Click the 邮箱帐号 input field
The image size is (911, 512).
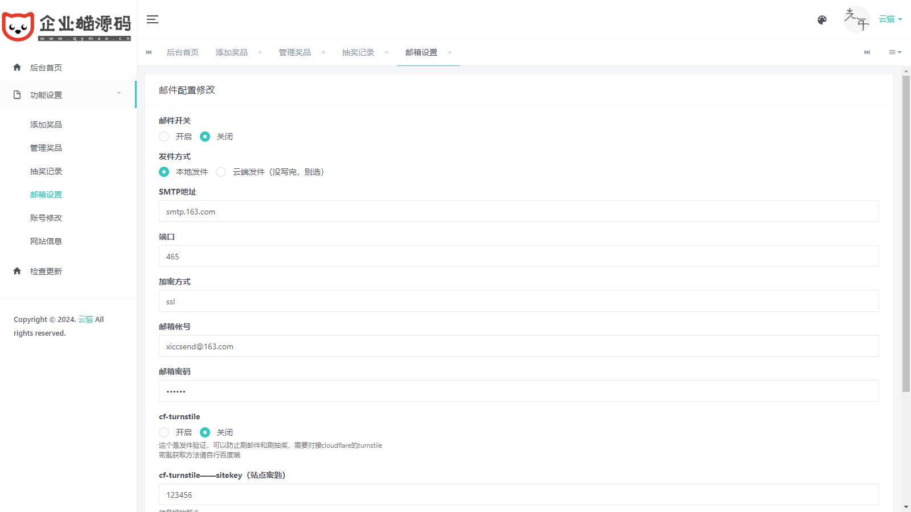519,346
